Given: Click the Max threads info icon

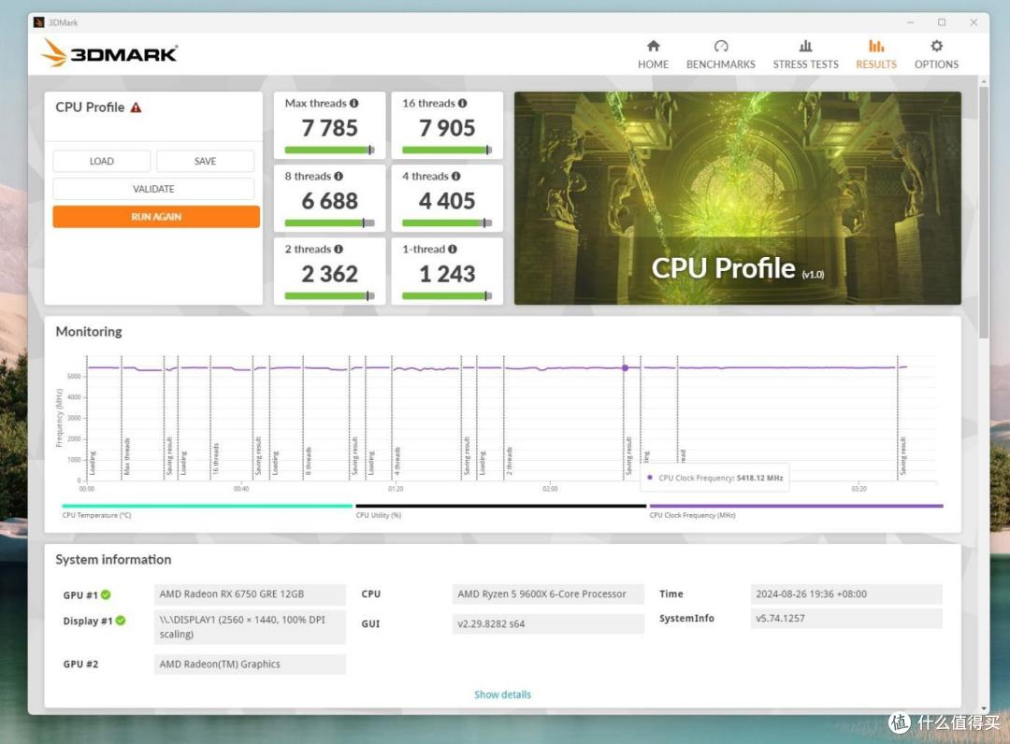Looking at the screenshot, I should pos(353,103).
